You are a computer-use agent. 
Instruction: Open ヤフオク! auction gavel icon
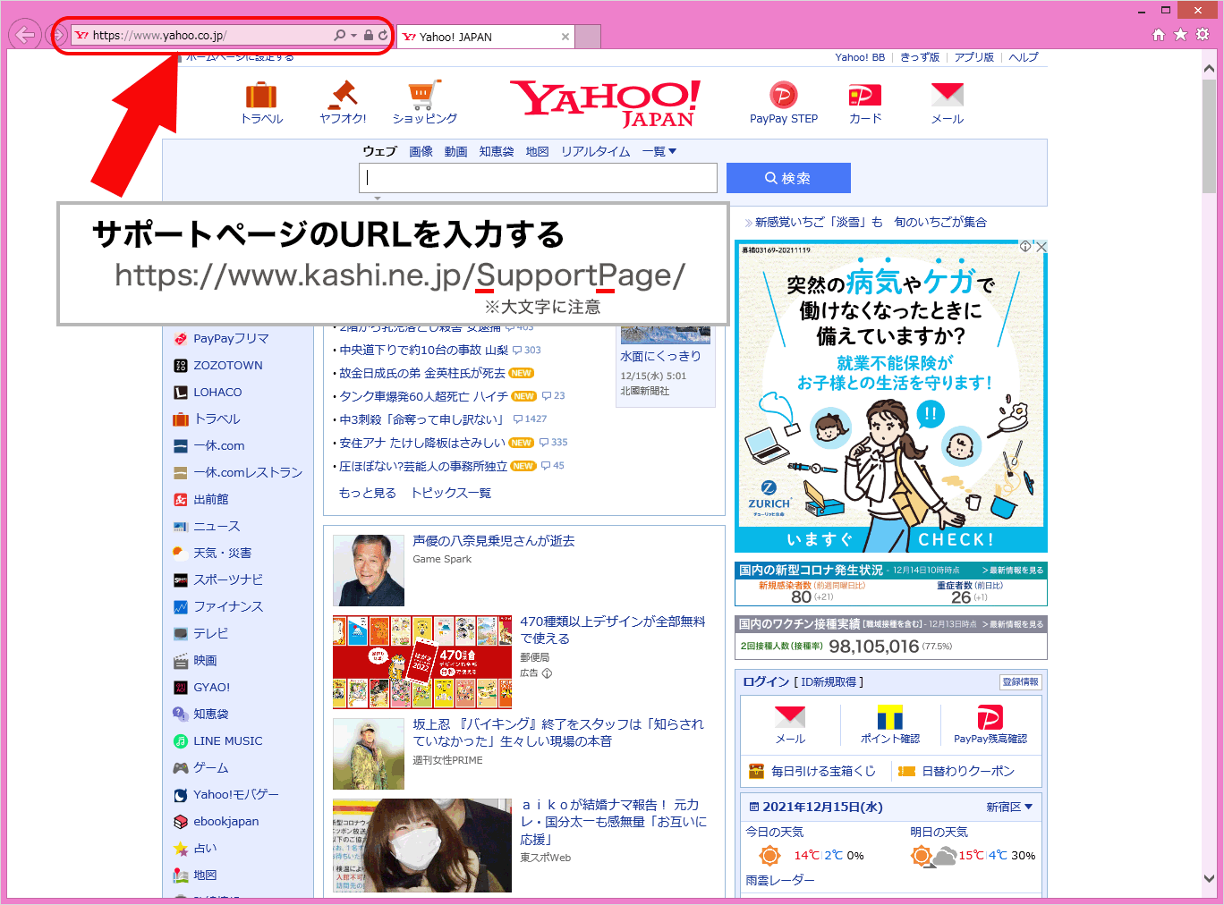pos(343,94)
